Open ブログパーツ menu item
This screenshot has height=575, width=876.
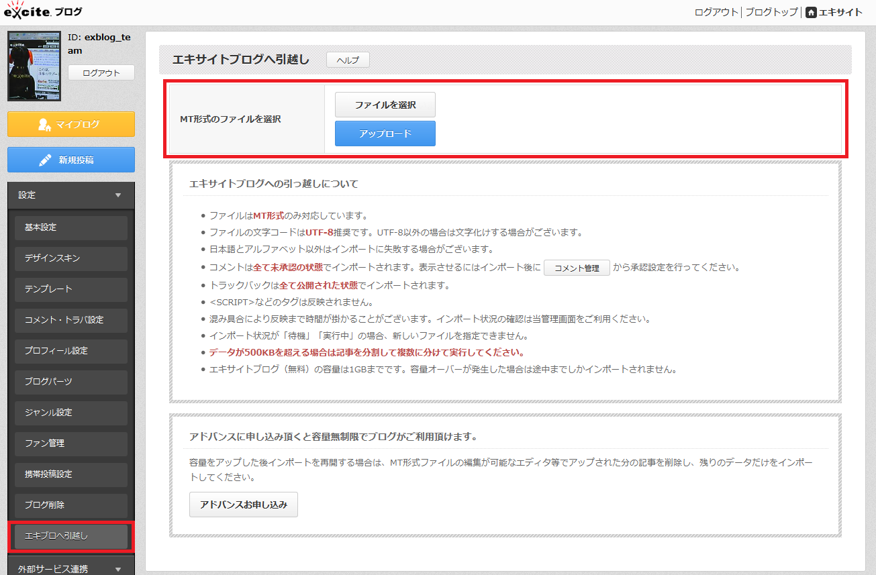coord(71,382)
